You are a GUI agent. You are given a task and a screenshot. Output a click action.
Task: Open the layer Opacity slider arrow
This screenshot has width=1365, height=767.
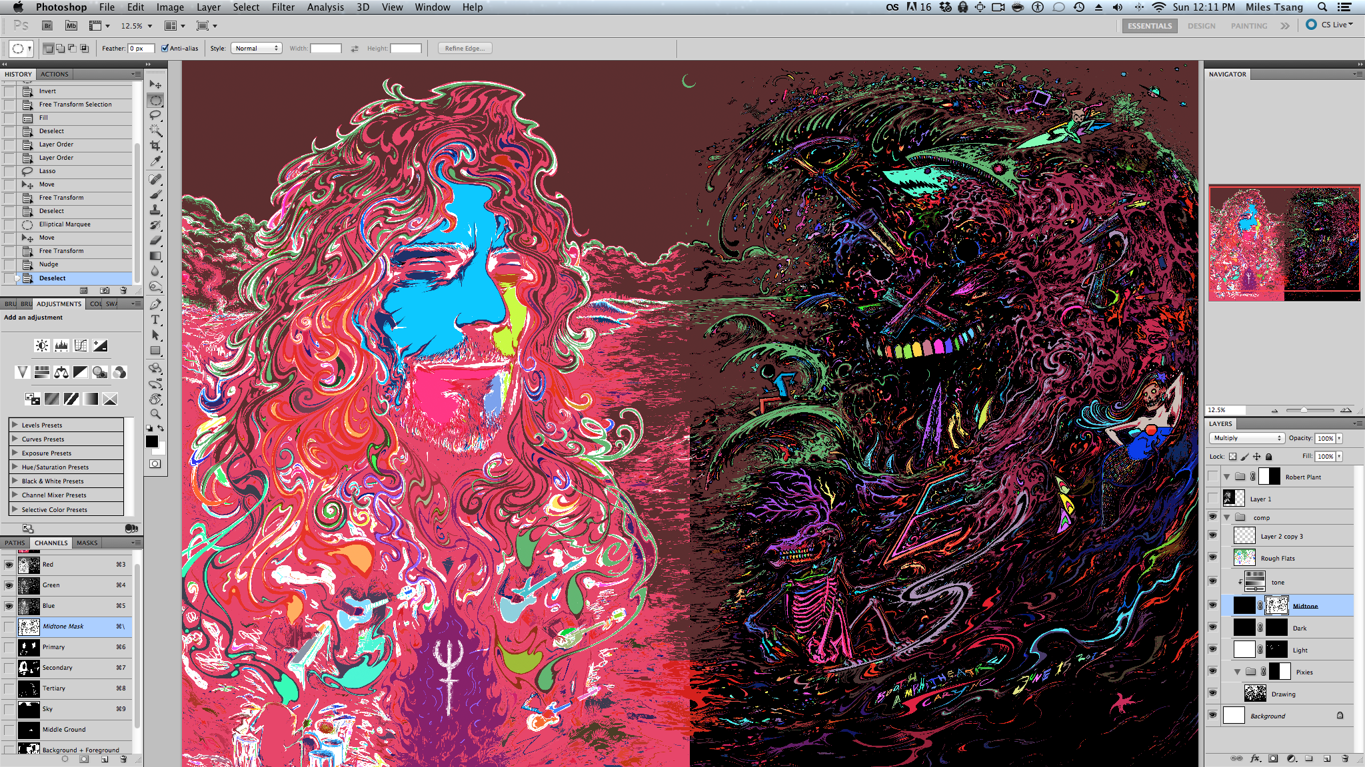point(1339,438)
